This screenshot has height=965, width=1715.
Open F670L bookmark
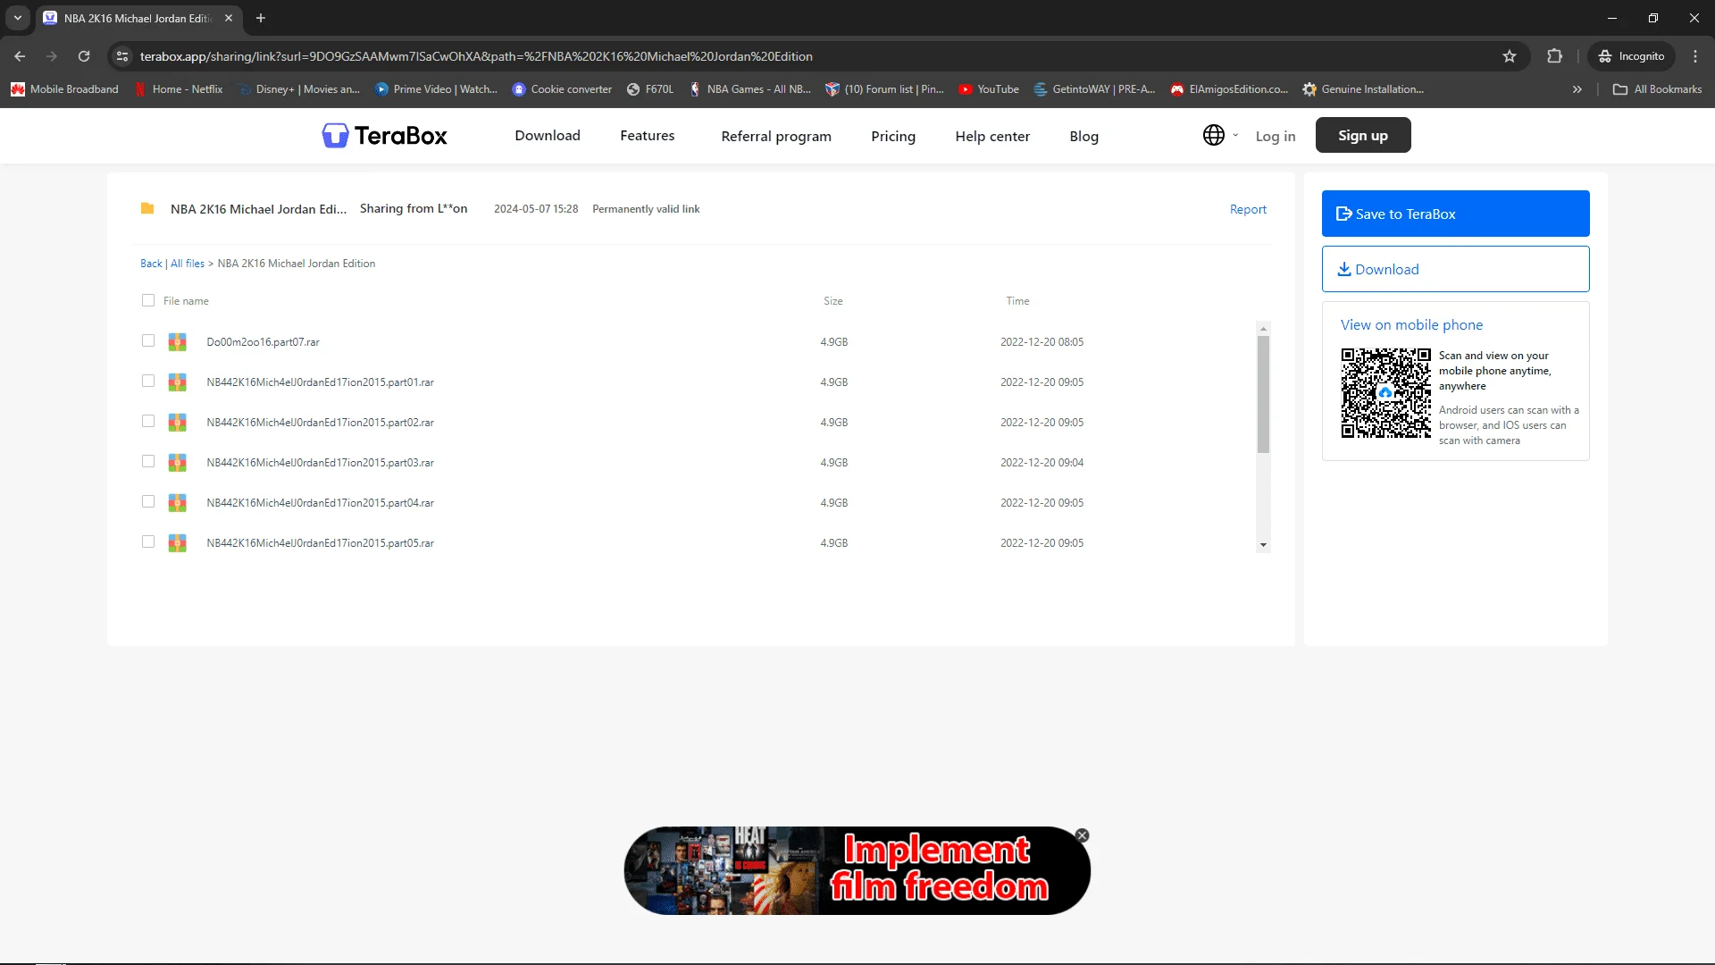coord(650,89)
